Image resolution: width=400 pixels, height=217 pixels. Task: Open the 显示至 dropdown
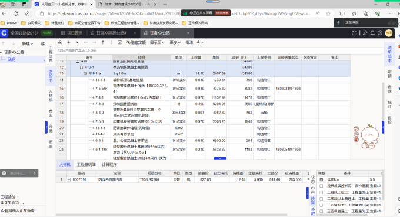click(157, 42)
